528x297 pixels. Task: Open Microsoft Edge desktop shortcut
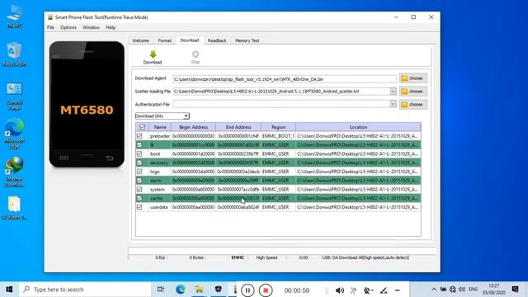15,134
